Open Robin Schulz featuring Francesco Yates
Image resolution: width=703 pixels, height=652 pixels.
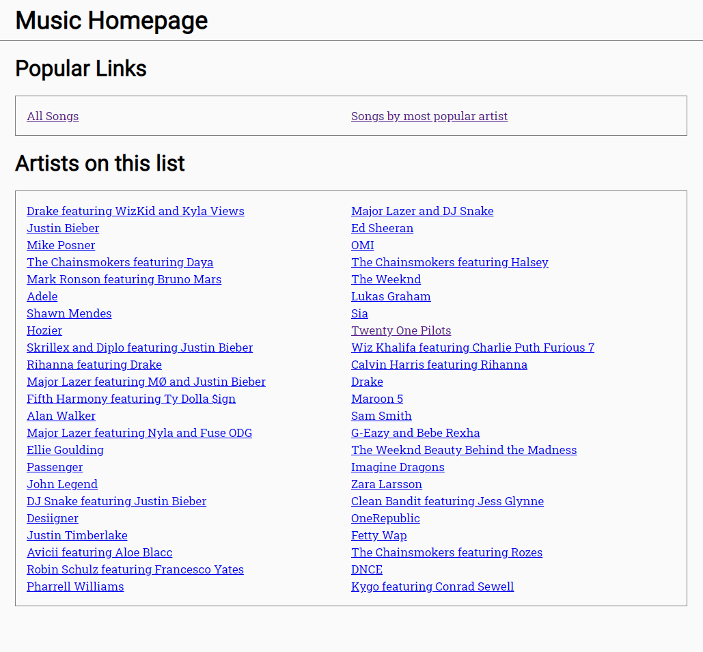tap(135, 569)
